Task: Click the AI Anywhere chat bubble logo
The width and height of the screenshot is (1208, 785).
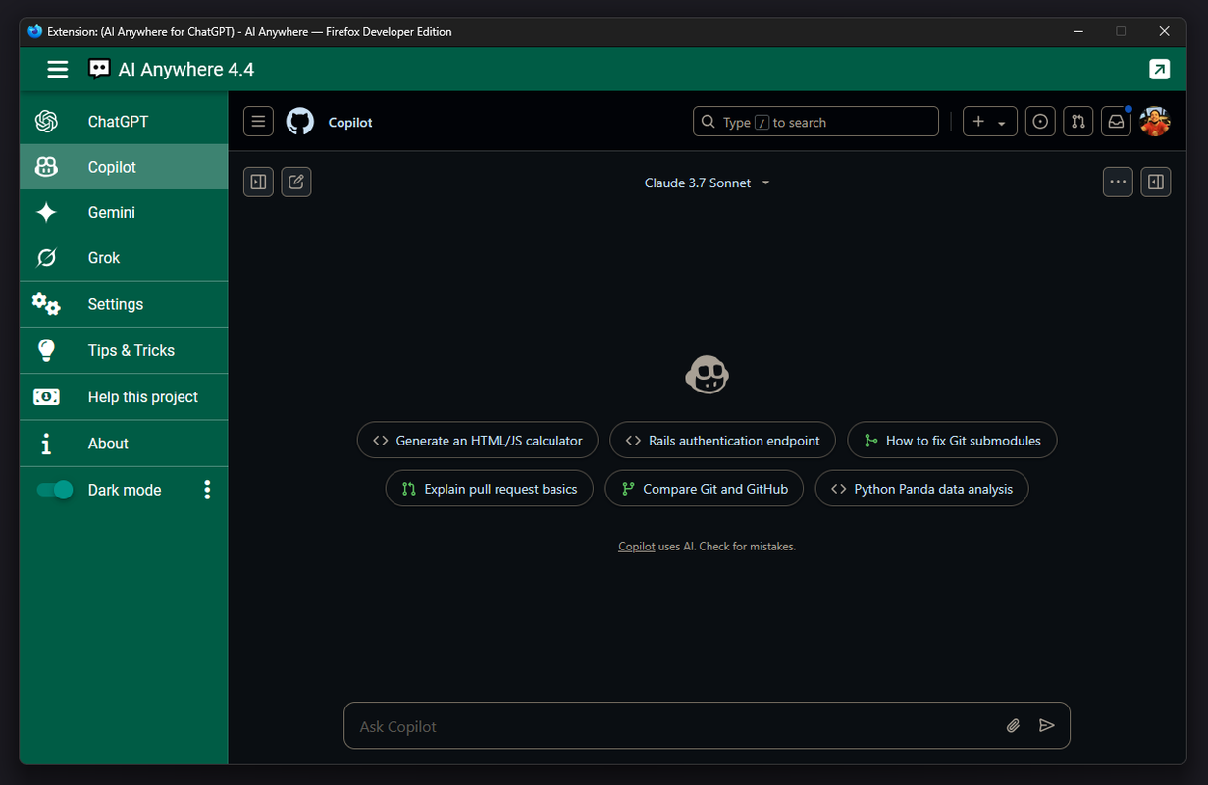Action: pyautogui.click(x=99, y=69)
